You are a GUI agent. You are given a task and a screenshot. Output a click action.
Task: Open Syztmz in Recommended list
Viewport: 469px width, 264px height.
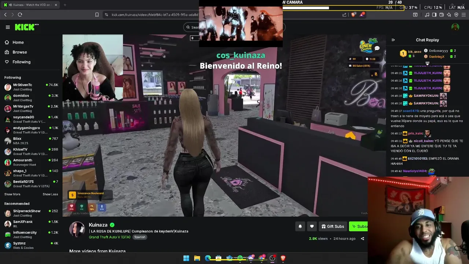click(31, 245)
